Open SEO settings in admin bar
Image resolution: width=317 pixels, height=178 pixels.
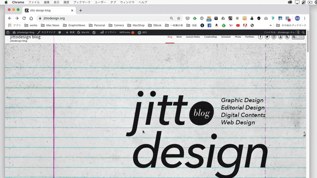[x=142, y=32]
